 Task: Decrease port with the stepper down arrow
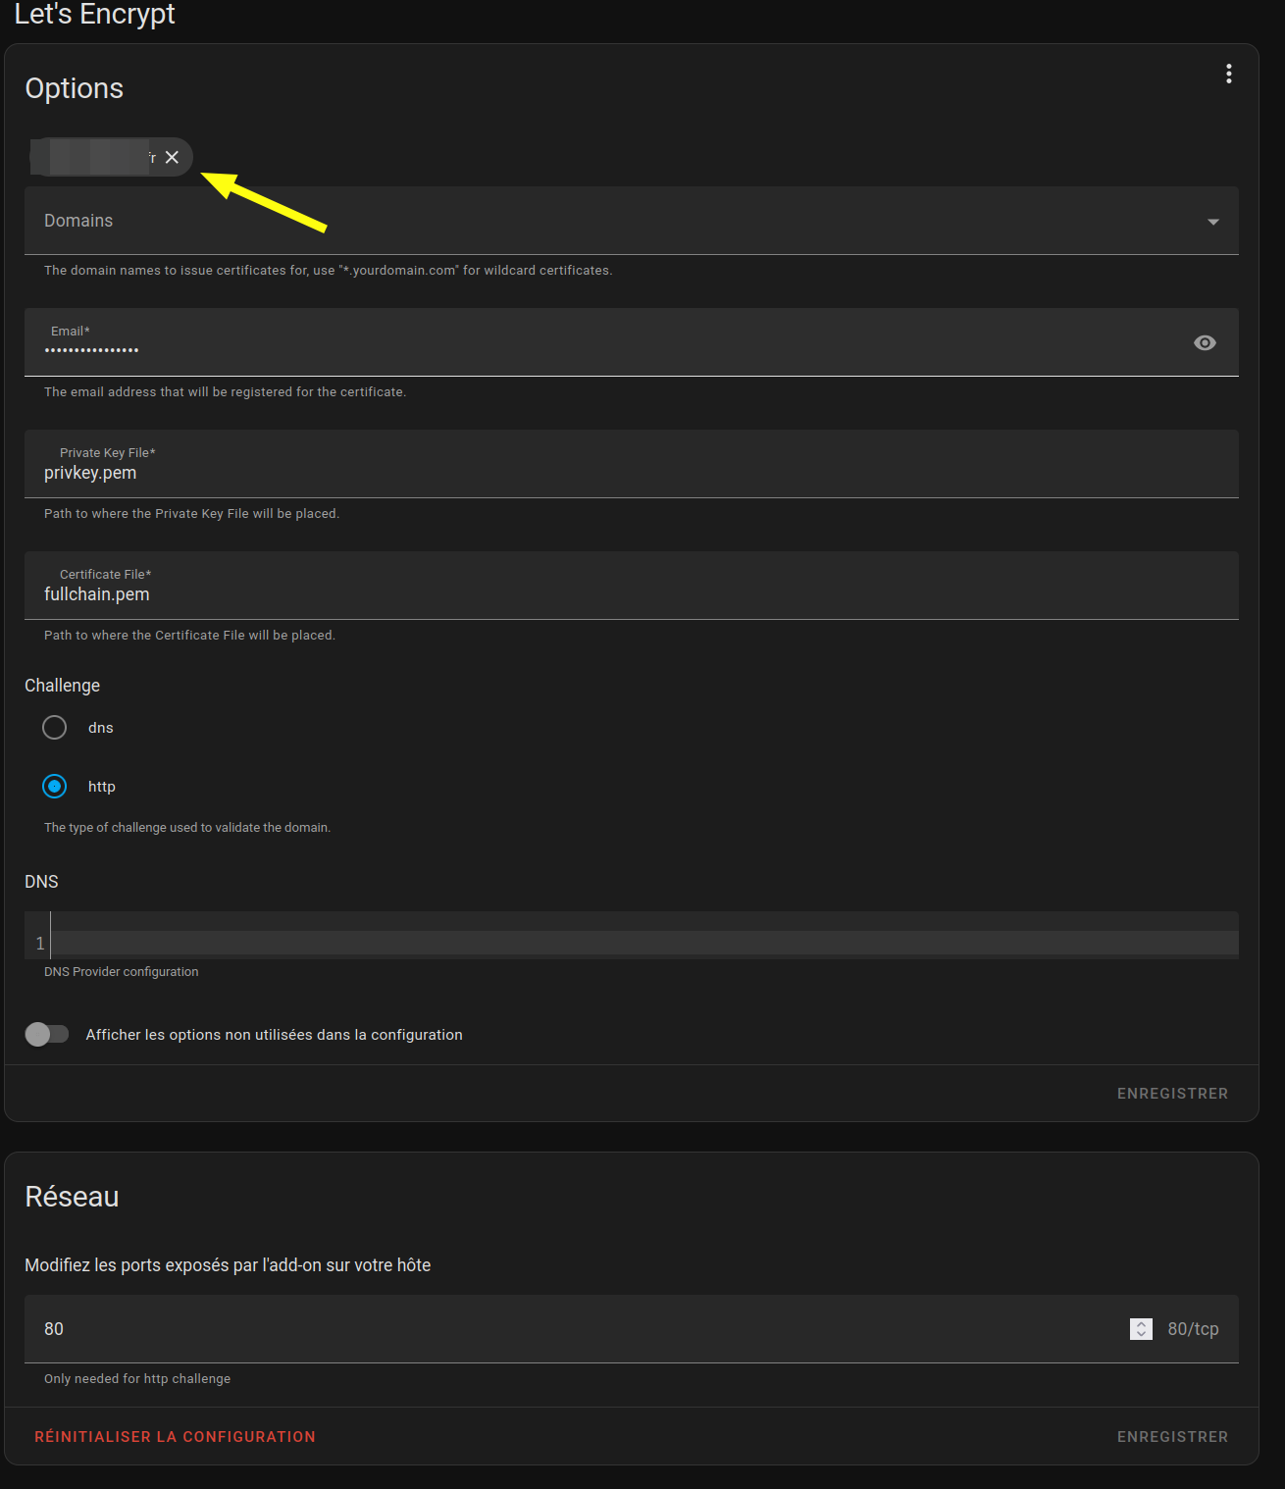(x=1141, y=1334)
